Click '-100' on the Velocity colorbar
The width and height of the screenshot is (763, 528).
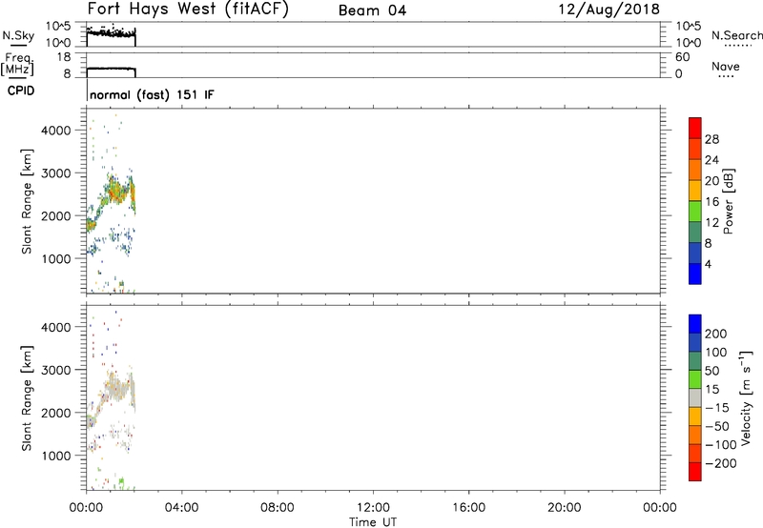coord(721,445)
